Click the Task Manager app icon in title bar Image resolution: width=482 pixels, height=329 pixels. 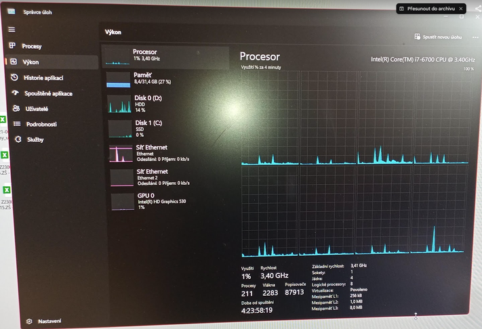tap(12, 12)
